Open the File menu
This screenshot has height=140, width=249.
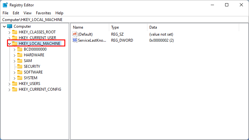(5, 13)
